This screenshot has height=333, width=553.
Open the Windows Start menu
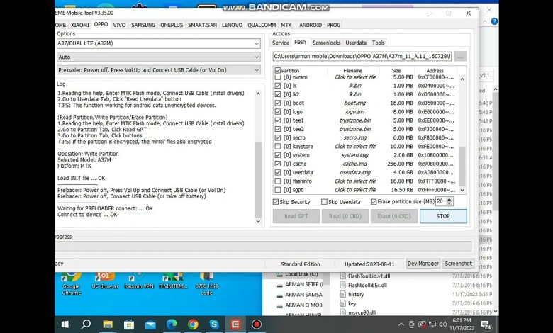65,324
